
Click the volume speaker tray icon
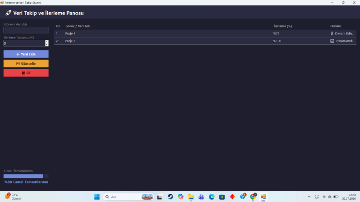330,197
